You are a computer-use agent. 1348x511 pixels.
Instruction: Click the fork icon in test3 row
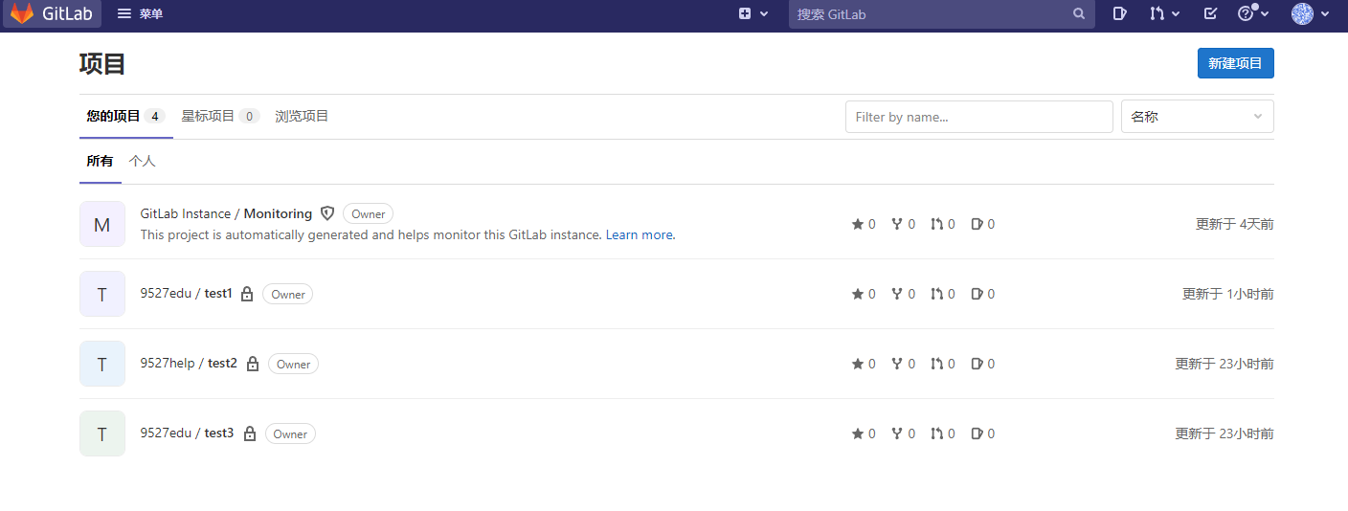(x=897, y=433)
